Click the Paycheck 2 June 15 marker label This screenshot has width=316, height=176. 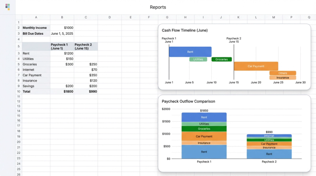click(x=234, y=40)
